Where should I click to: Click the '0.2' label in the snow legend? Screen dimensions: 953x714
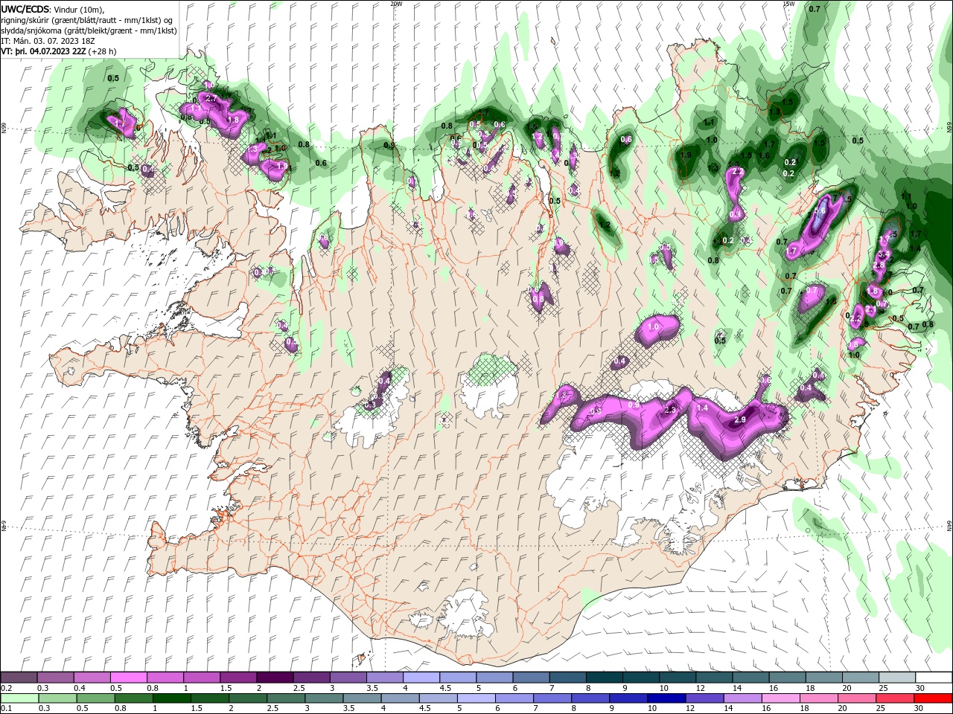pos(5,688)
